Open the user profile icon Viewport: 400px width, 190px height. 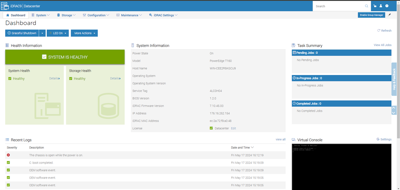(381, 6)
